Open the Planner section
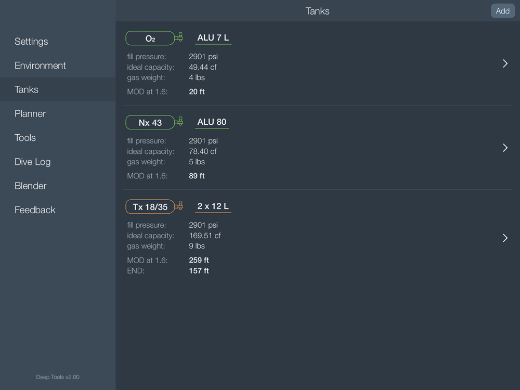The height and width of the screenshot is (390, 520). coord(58,114)
